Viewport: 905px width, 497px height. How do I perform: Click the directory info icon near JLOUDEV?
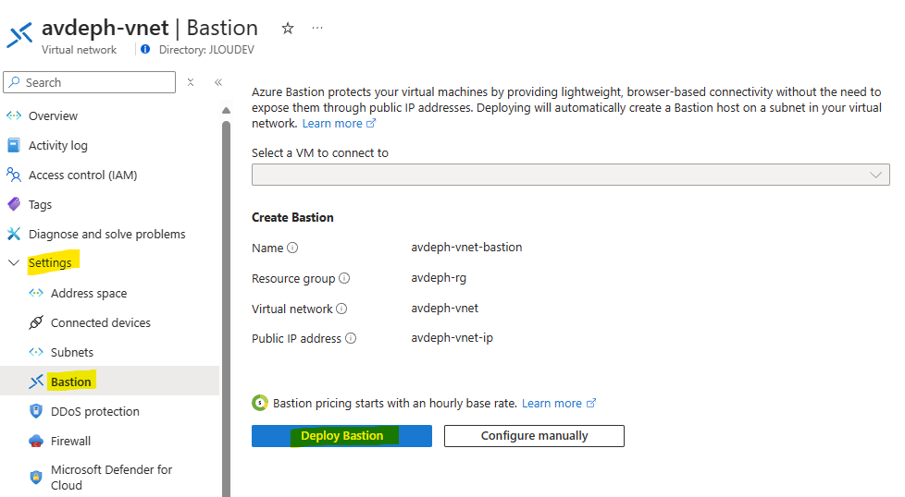click(145, 50)
